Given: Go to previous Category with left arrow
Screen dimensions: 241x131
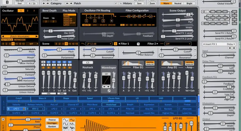Looking at the screenshot, I should point(44,3).
